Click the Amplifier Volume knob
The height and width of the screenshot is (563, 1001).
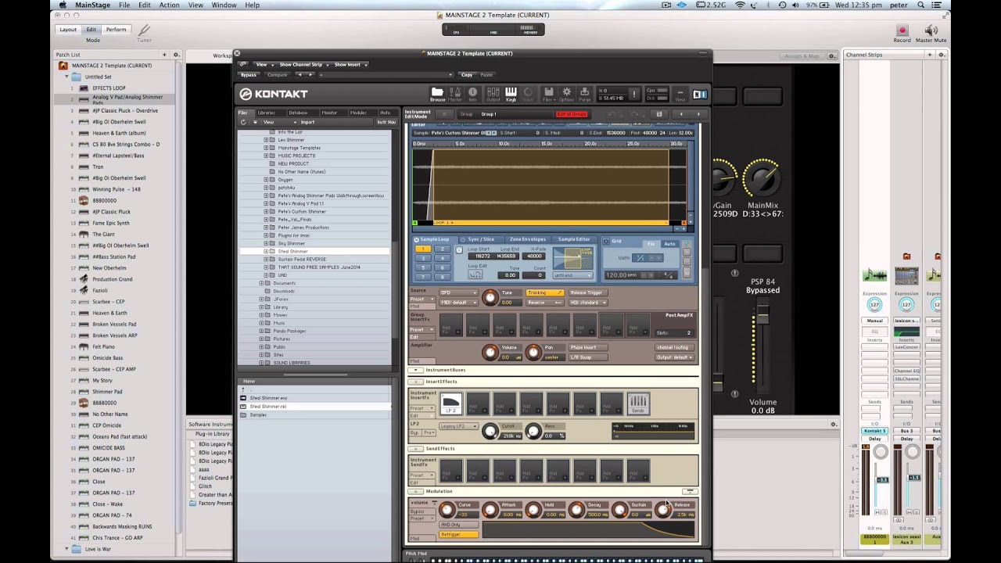click(x=490, y=352)
